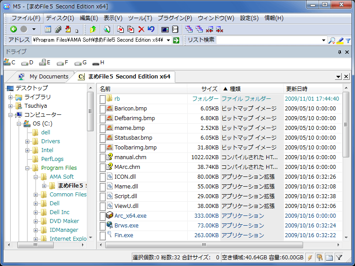This screenshot has height=266, width=355.
Task: Click the gray Forward circle button
Action: [24, 29]
